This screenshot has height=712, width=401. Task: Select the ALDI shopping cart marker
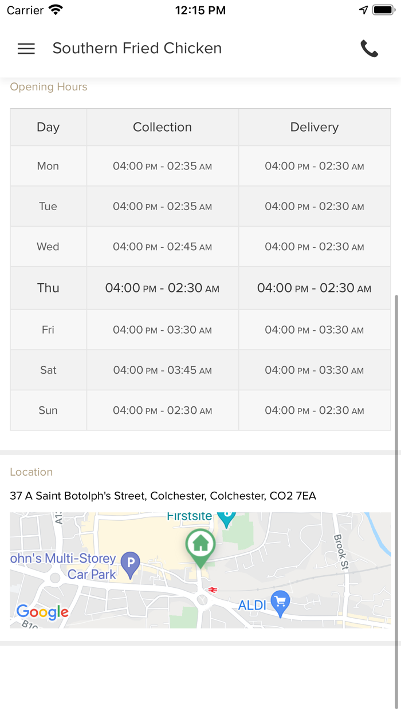(280, 602)
